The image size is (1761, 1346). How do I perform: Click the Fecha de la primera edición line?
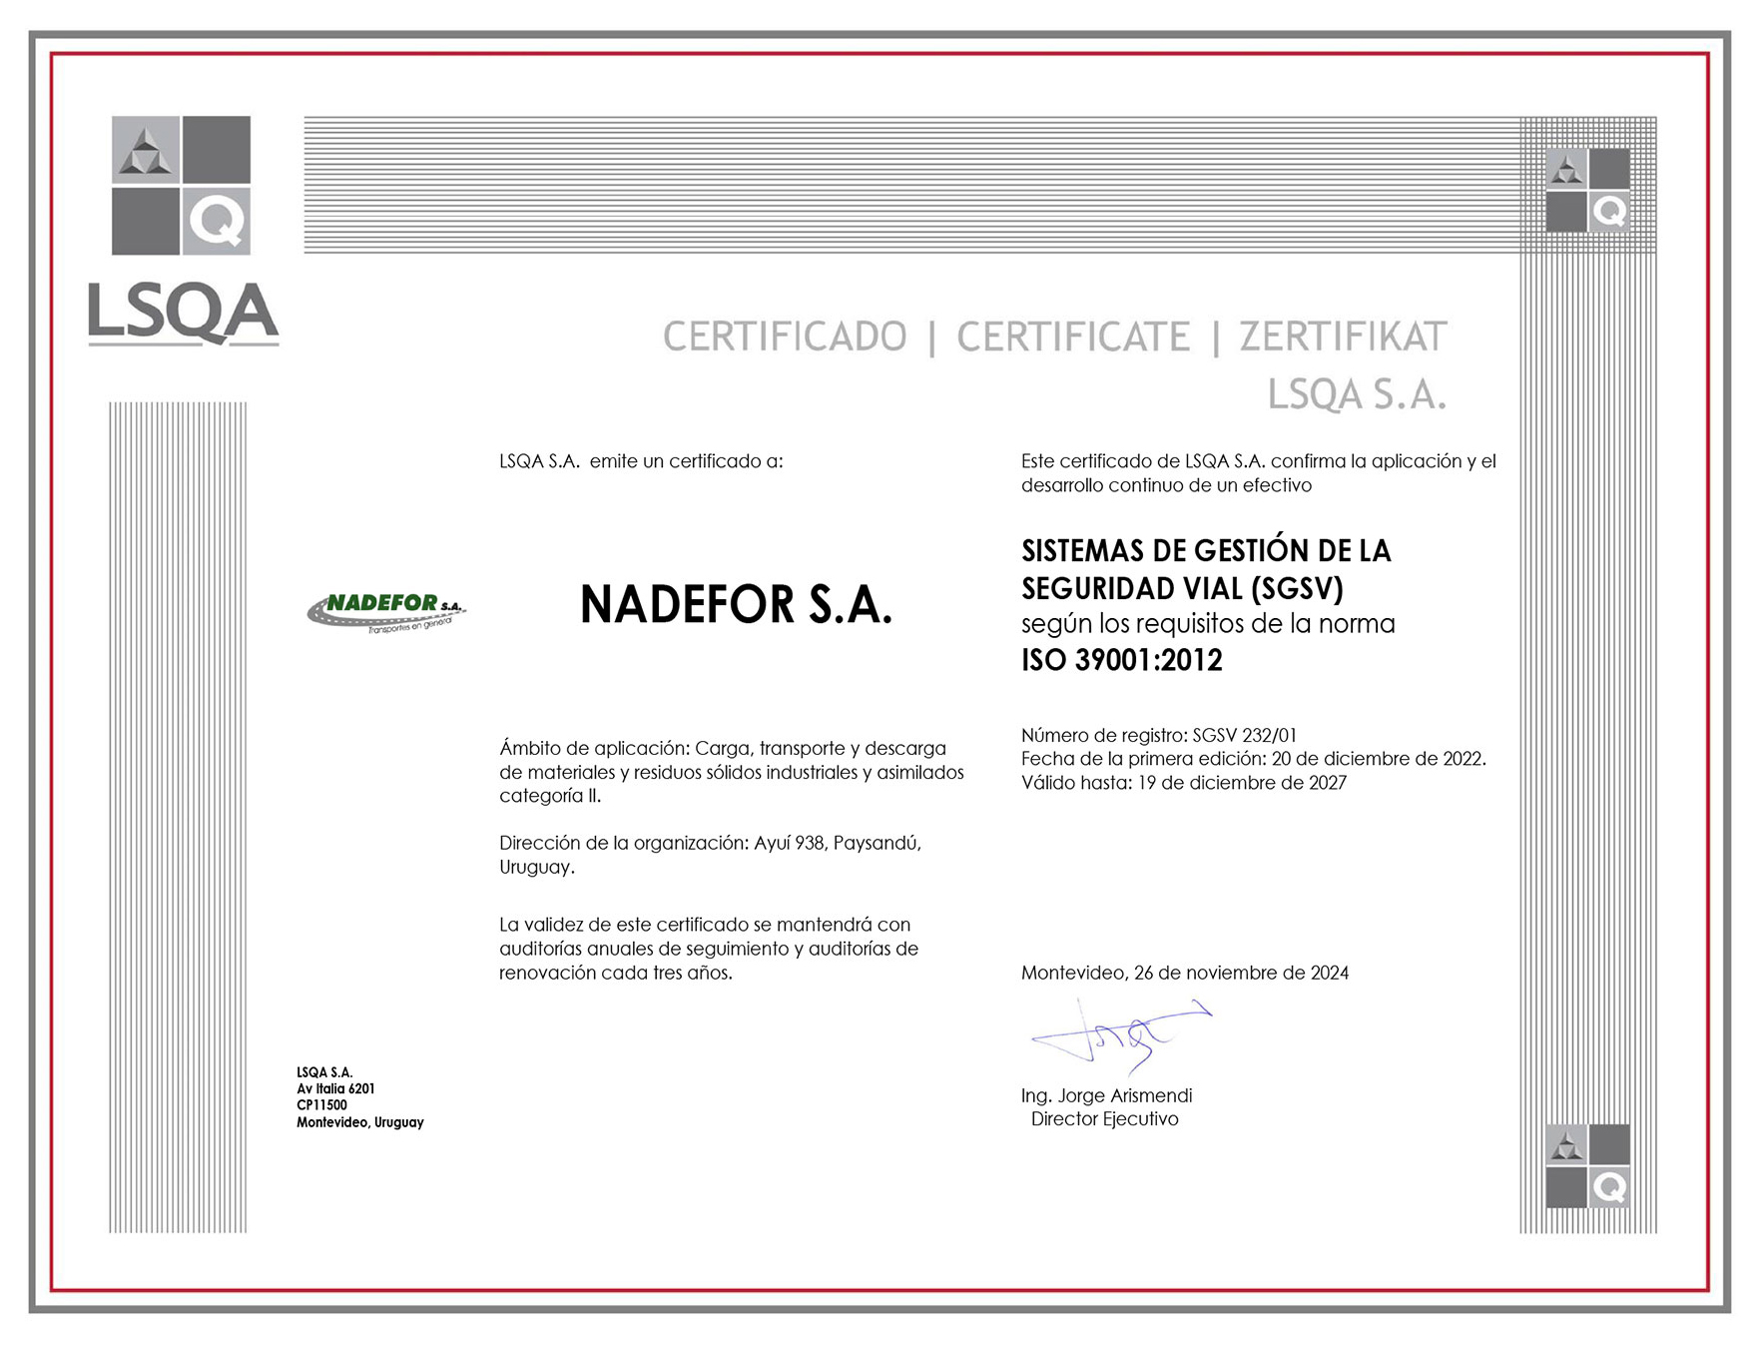pos(1253,759)
